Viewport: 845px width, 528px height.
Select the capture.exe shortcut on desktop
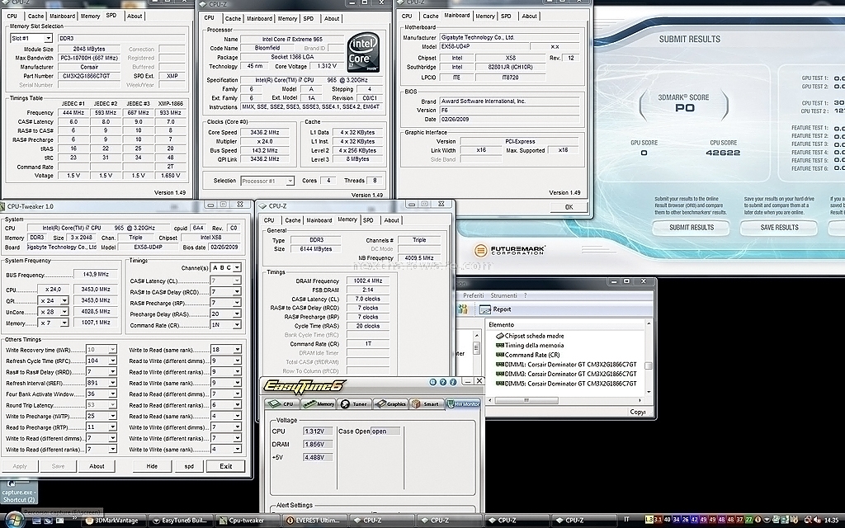(x=19, y=492)
